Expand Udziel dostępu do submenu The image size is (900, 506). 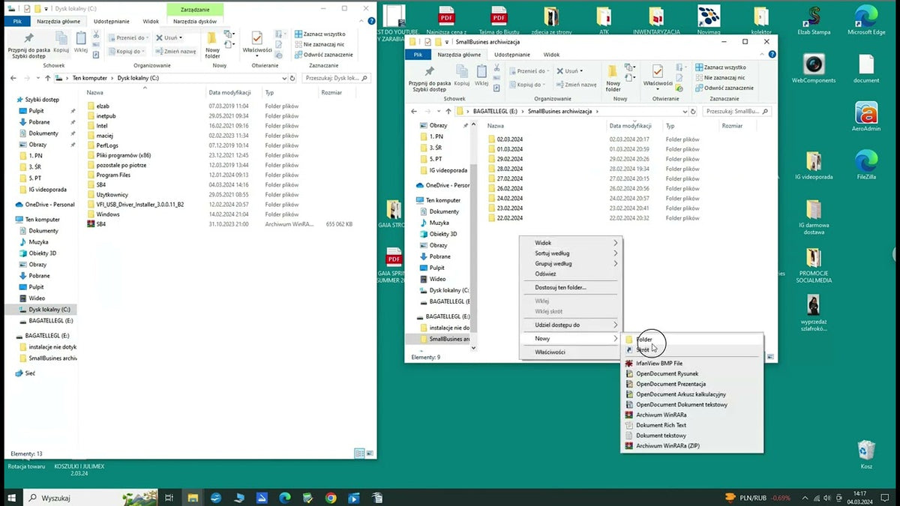[571, 325]
